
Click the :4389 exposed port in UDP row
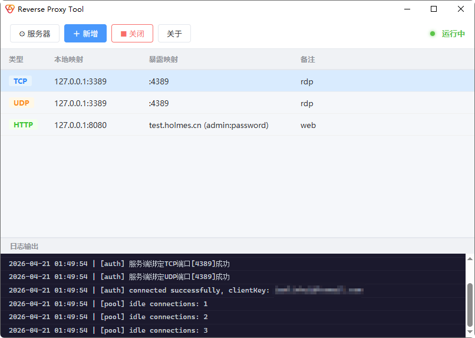click(159, 103)
